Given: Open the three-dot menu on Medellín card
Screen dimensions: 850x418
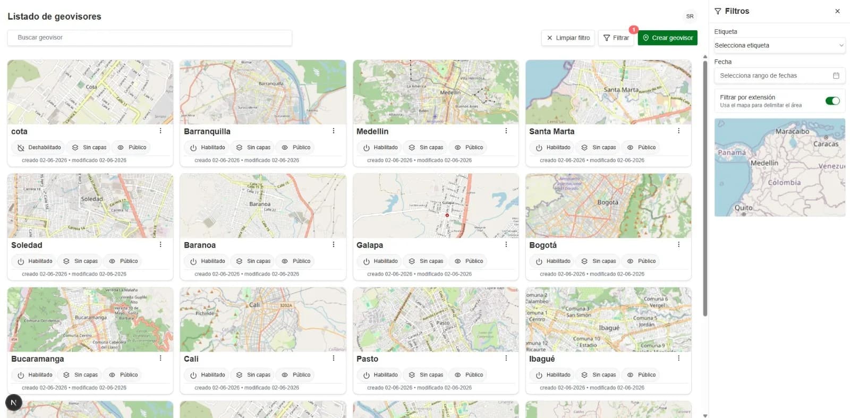Looking at the screenshot, I should (x=506, y=131).
